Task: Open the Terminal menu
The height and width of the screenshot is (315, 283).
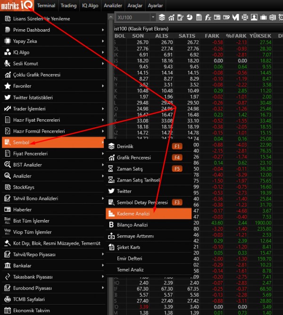Action: pos(46,6)
